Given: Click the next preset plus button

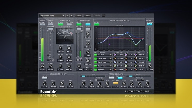Looking at the screenshot, I should point(71,16).
